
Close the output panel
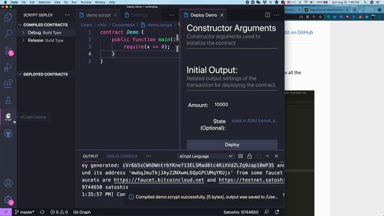click(277, 156)
